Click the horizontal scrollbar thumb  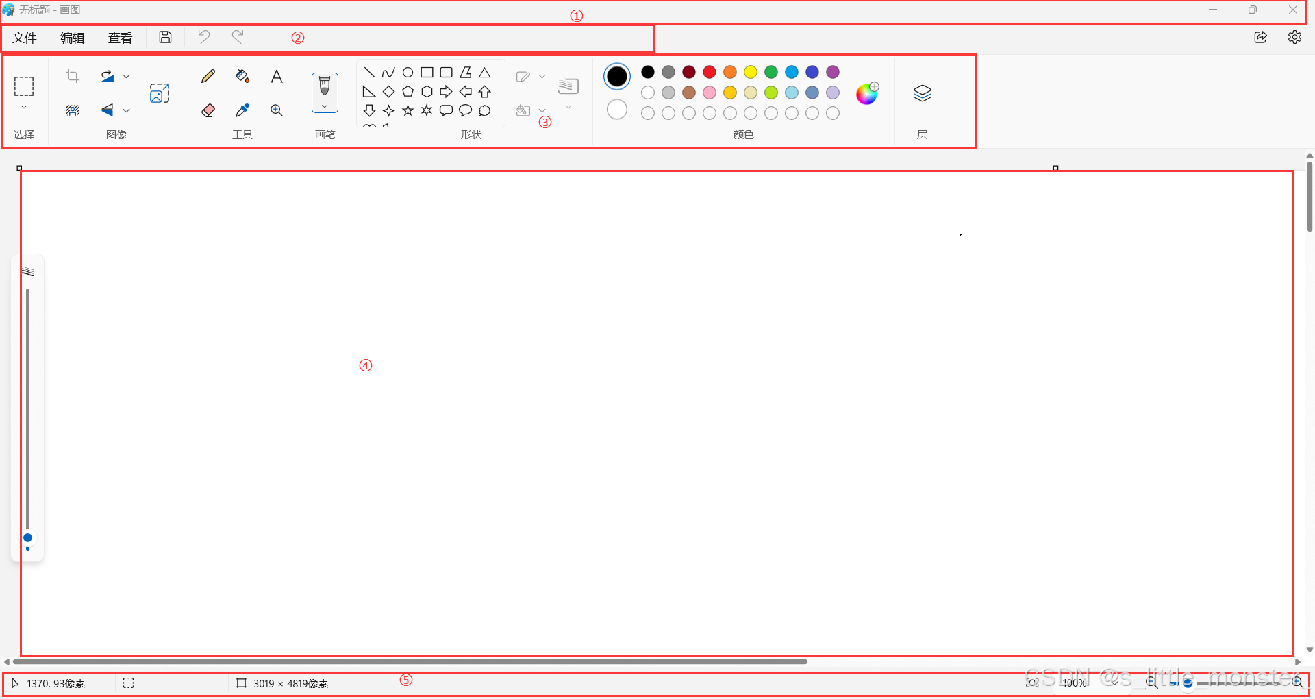410,662
